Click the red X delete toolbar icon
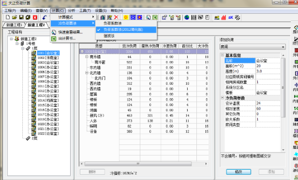 coord(116,17)
